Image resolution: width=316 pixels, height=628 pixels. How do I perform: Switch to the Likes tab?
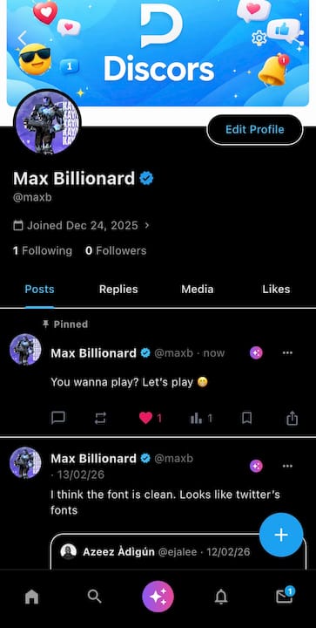[276, 290]
